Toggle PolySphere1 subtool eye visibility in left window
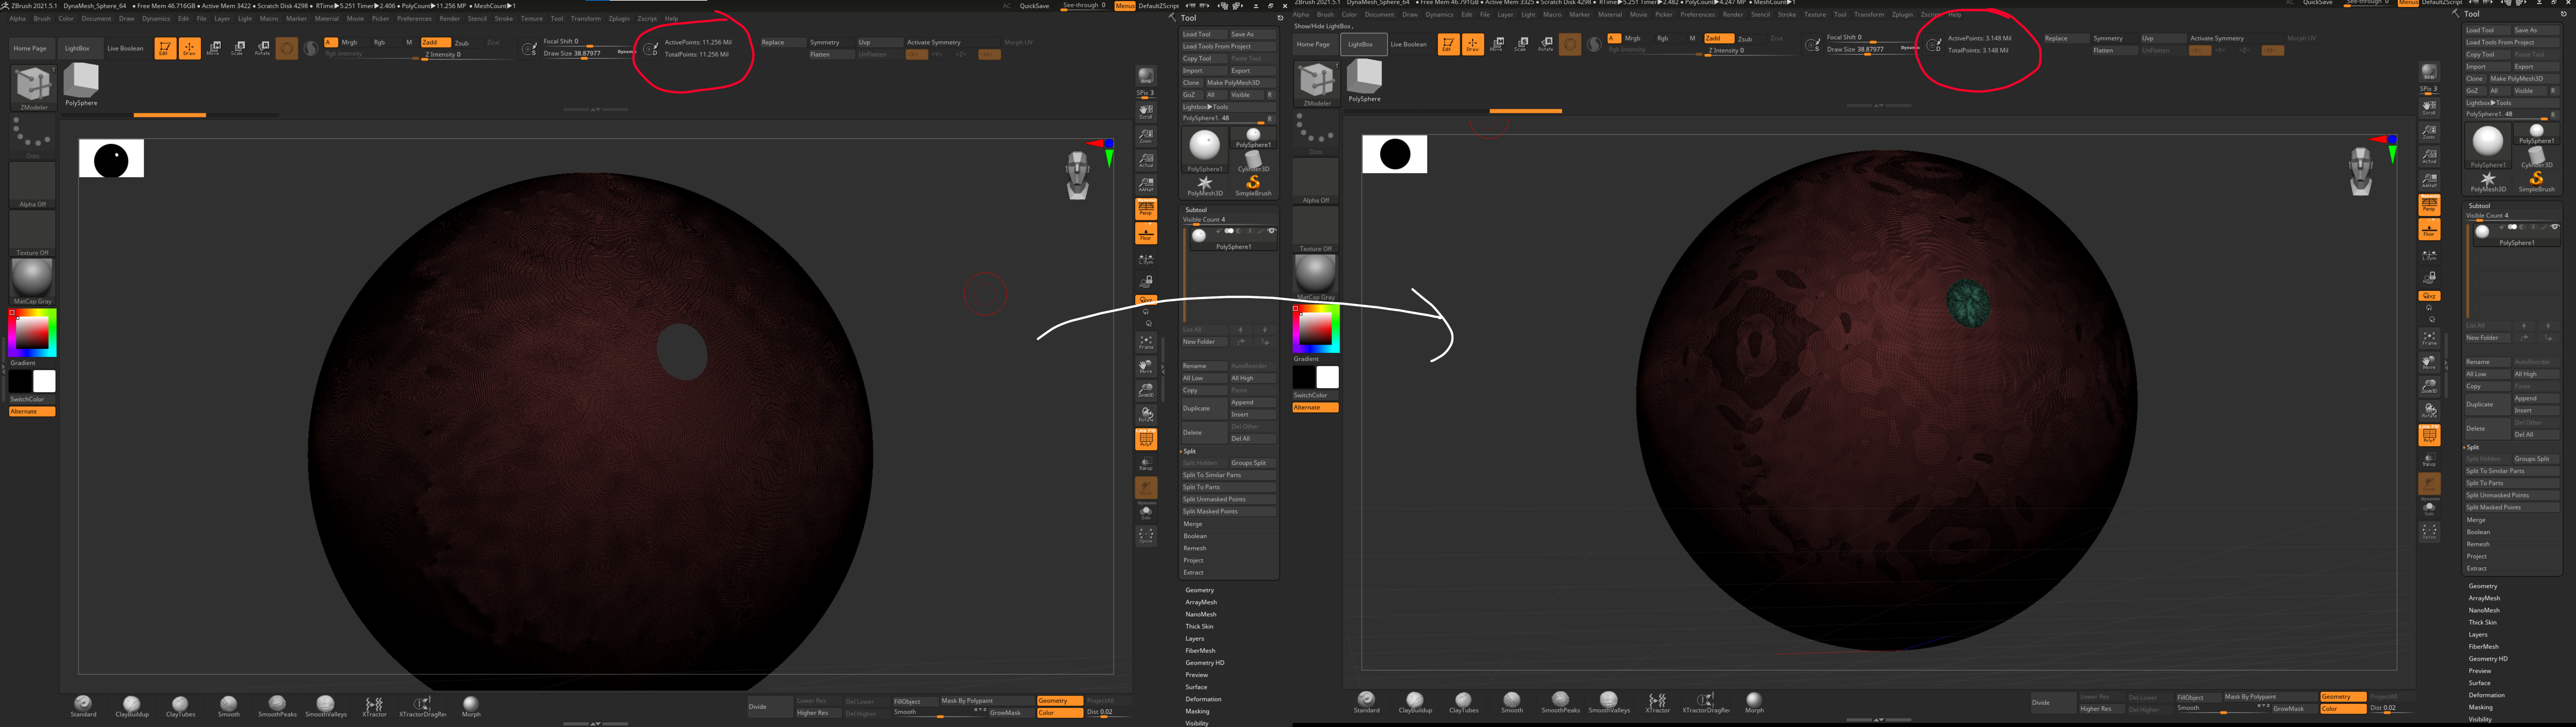 pos(1272,231)
